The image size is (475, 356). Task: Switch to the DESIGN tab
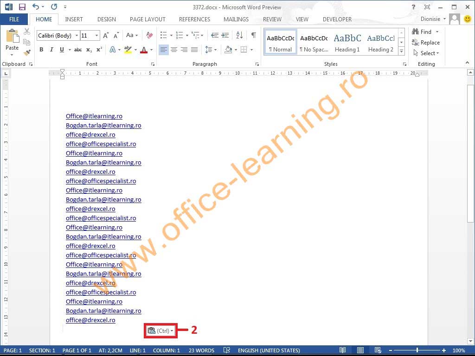(x=107, y=19)
